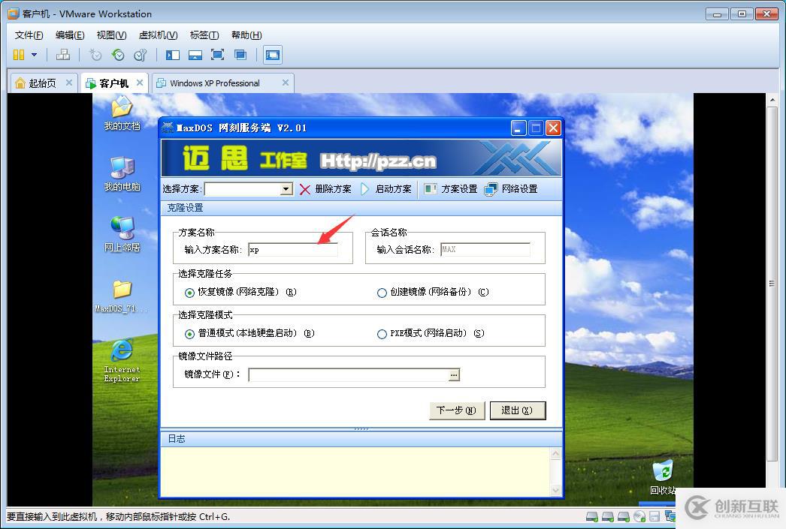Select the MaxDOS_71 folder on the desktop
Image resolution: width=786 pixels, height=529 pixels.
coord(122,296)
